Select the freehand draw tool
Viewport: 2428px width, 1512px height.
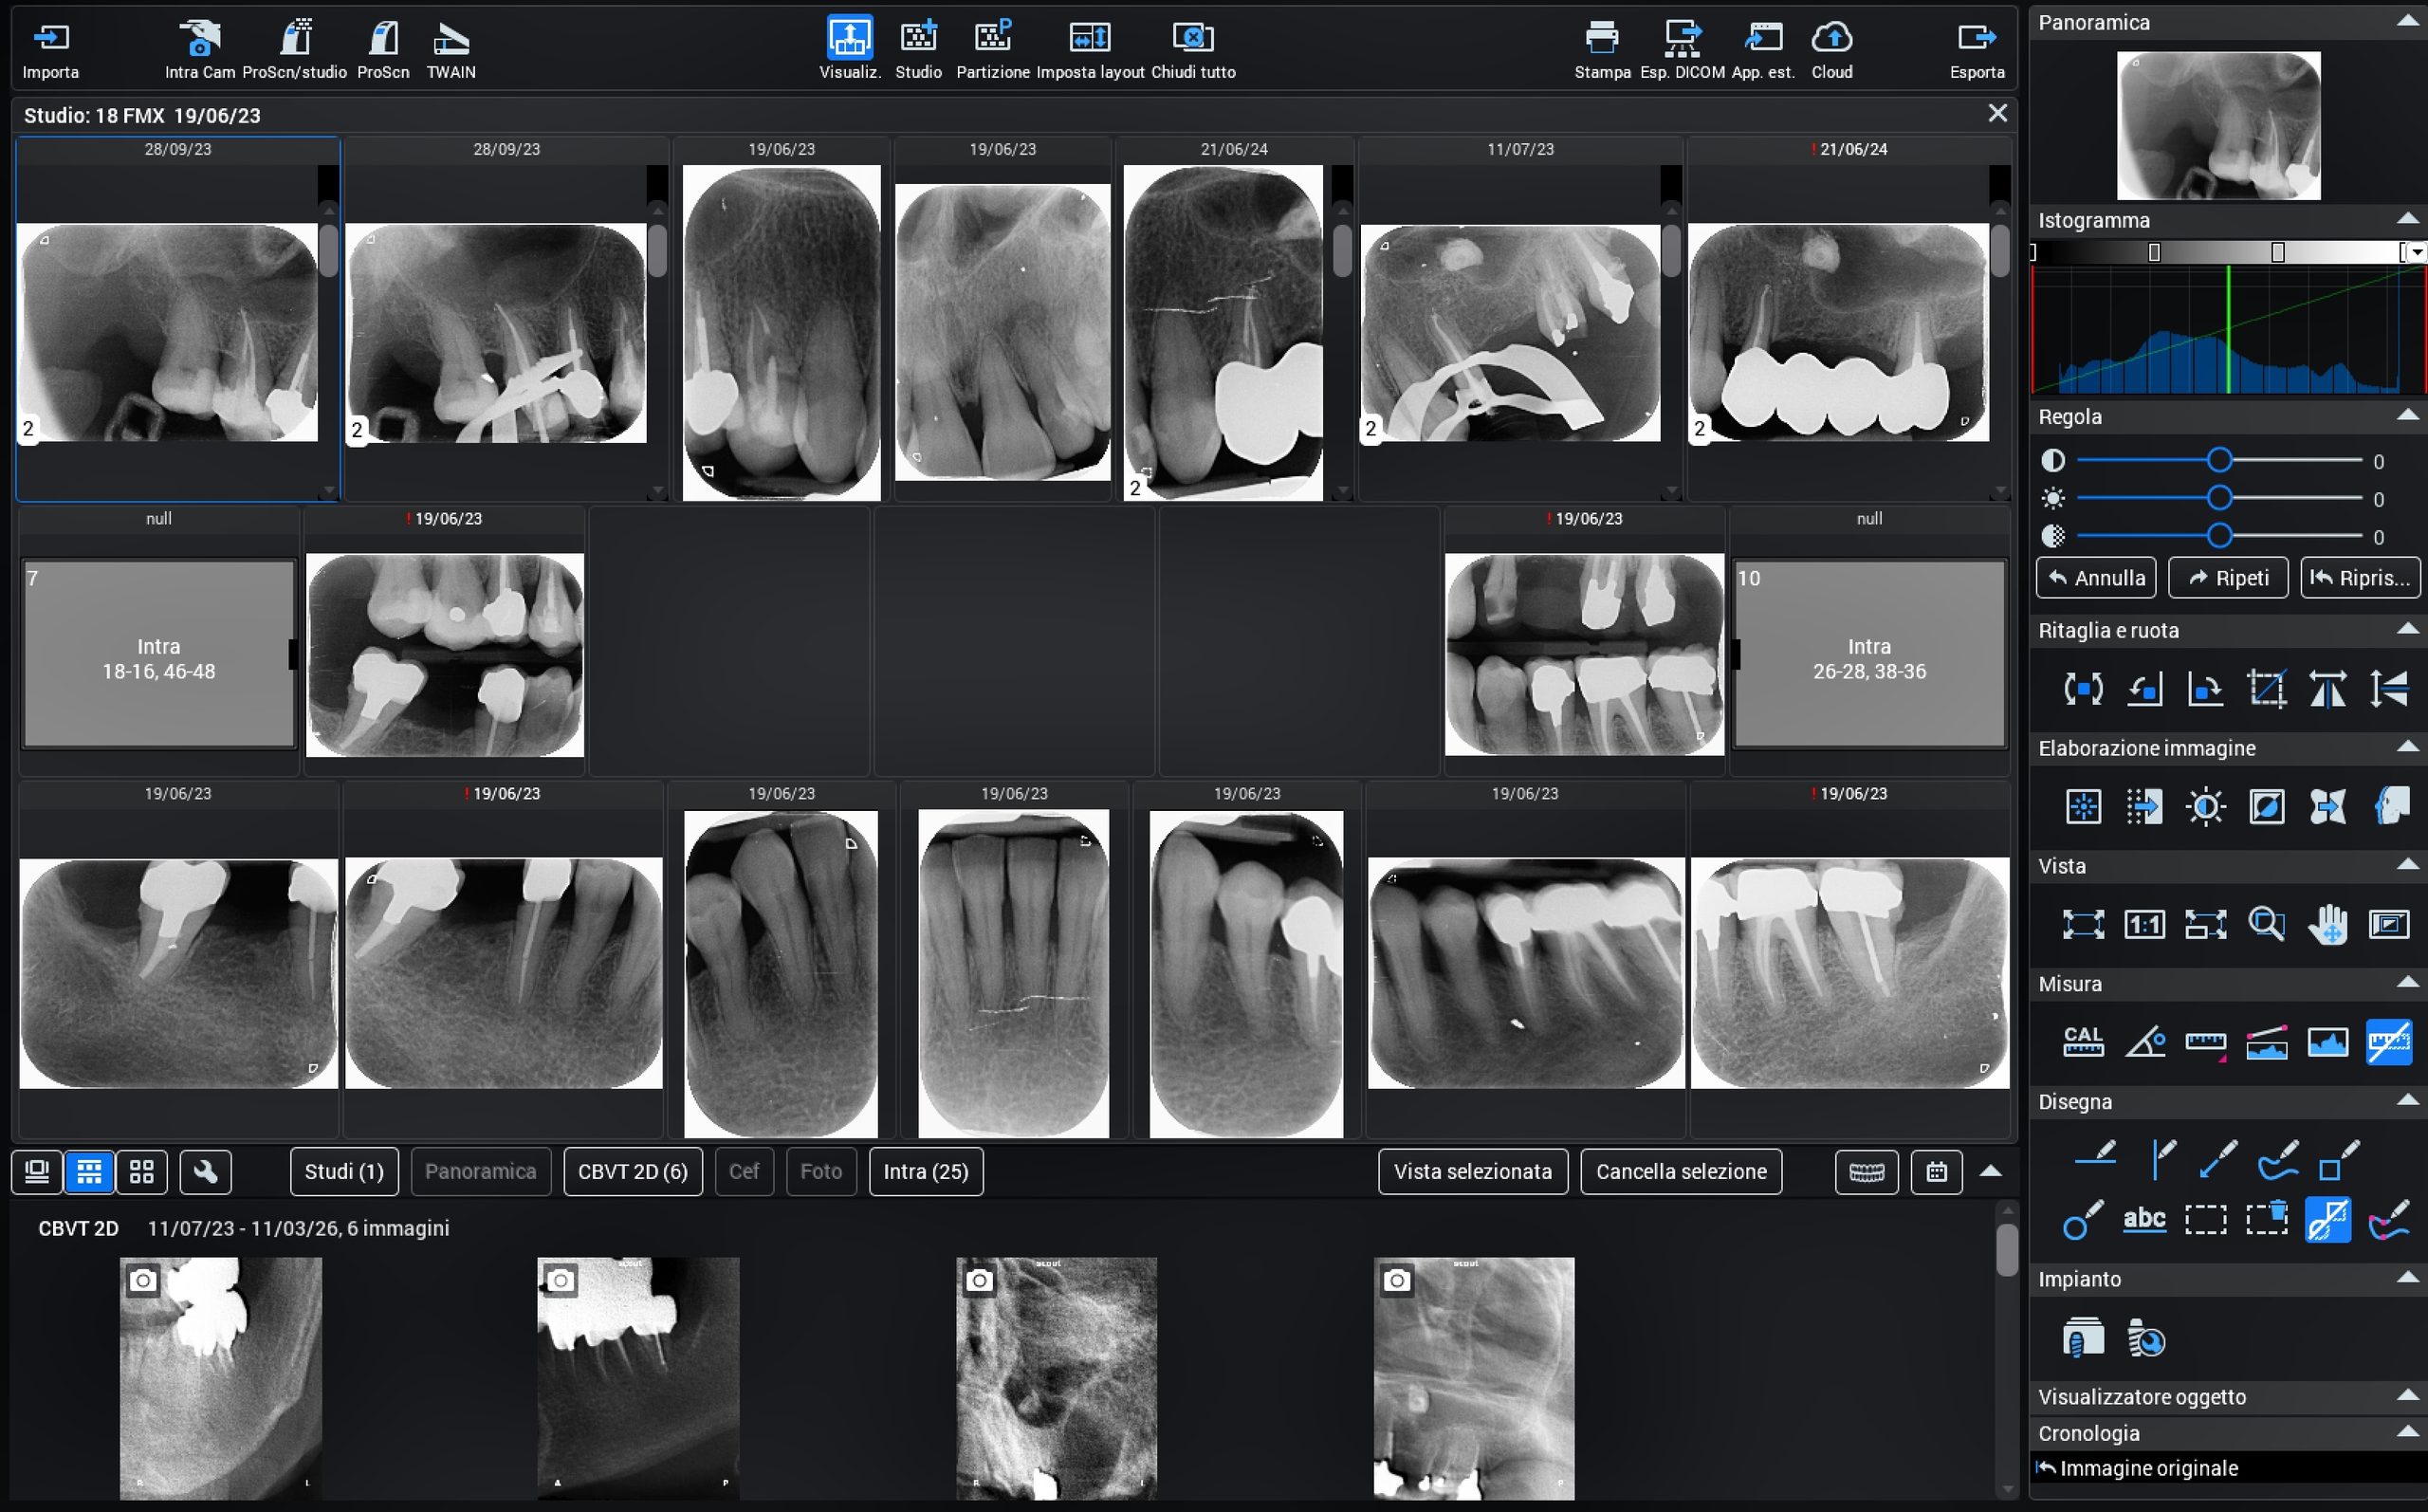(2278, 1160)
